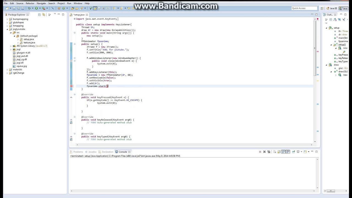Toggle Link with Editor in Package Explorer

click(x=43, y=15)
